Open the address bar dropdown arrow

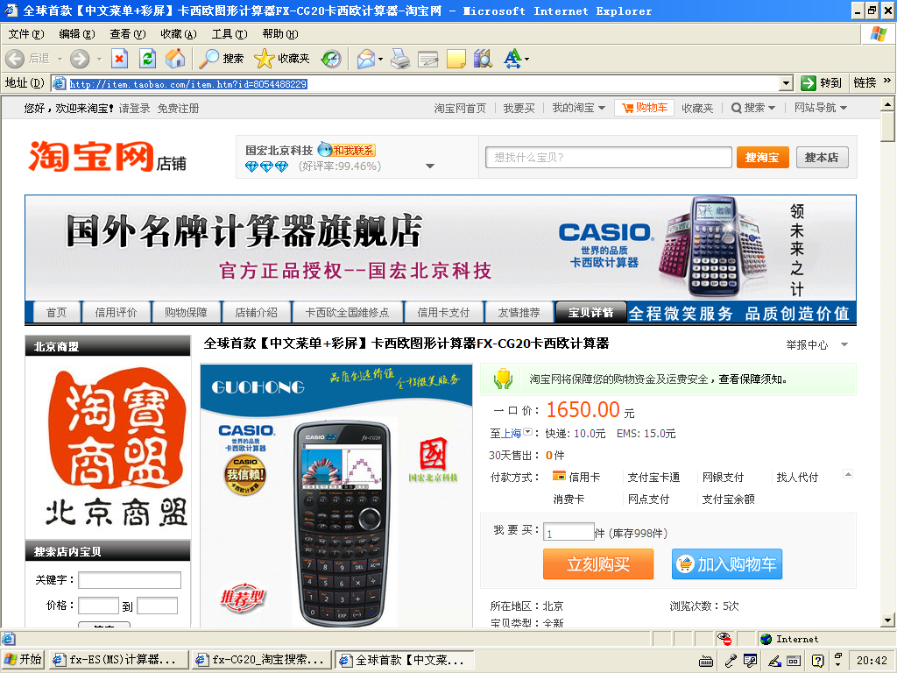(x=786, y=83)
